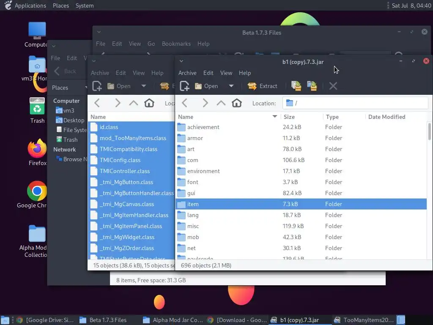Switch to Beta 1.7.3 Files taskbar item
Viewport: 433px width, 325px height.
(x=103, y=320)
